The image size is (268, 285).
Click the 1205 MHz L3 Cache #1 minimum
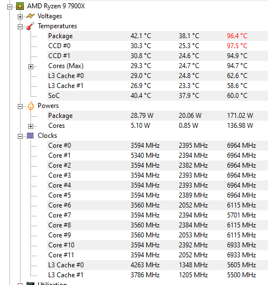(x=193, y=275)
